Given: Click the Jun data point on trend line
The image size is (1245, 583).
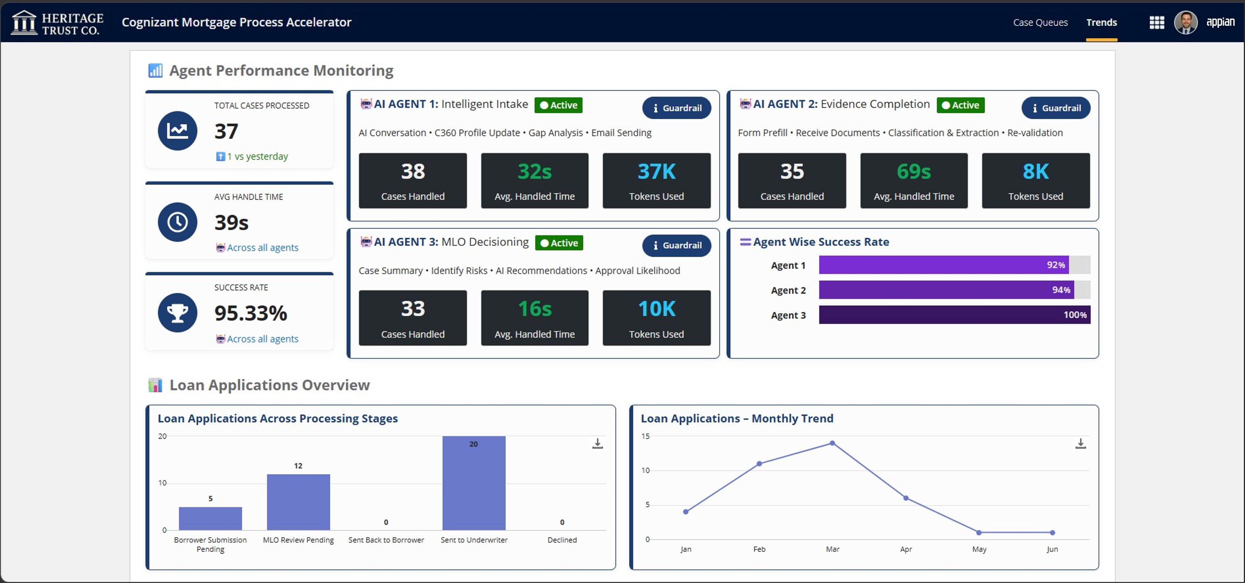Looking at the screenshot, I should [1052, 533].
